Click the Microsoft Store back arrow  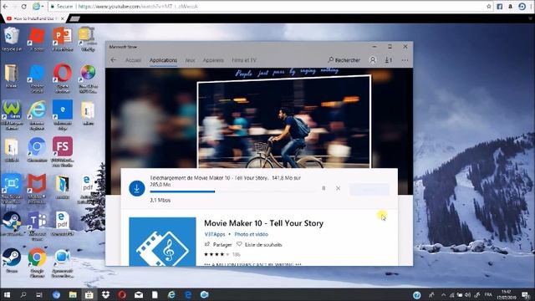click(x=114, y=60)
